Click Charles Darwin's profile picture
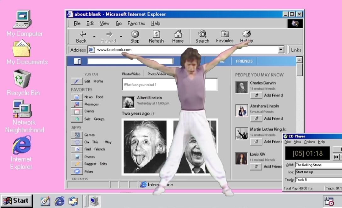 coord(241,87)
